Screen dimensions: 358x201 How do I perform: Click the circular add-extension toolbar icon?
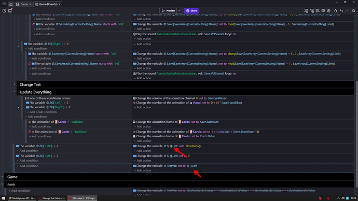pos(328,11)
